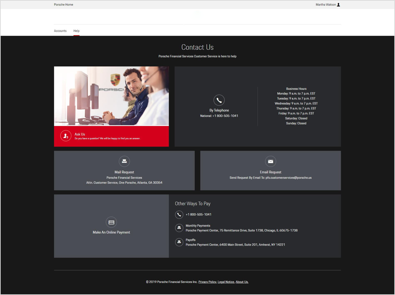Click the pfs.customerservices@porsche.us email address
This screenshot has width=395, height=295.
click(288, 177)
